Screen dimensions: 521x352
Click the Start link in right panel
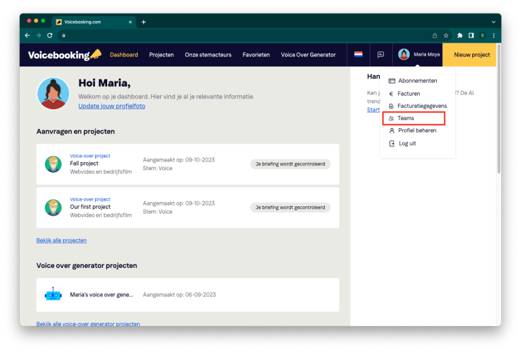tap(373, 110)
